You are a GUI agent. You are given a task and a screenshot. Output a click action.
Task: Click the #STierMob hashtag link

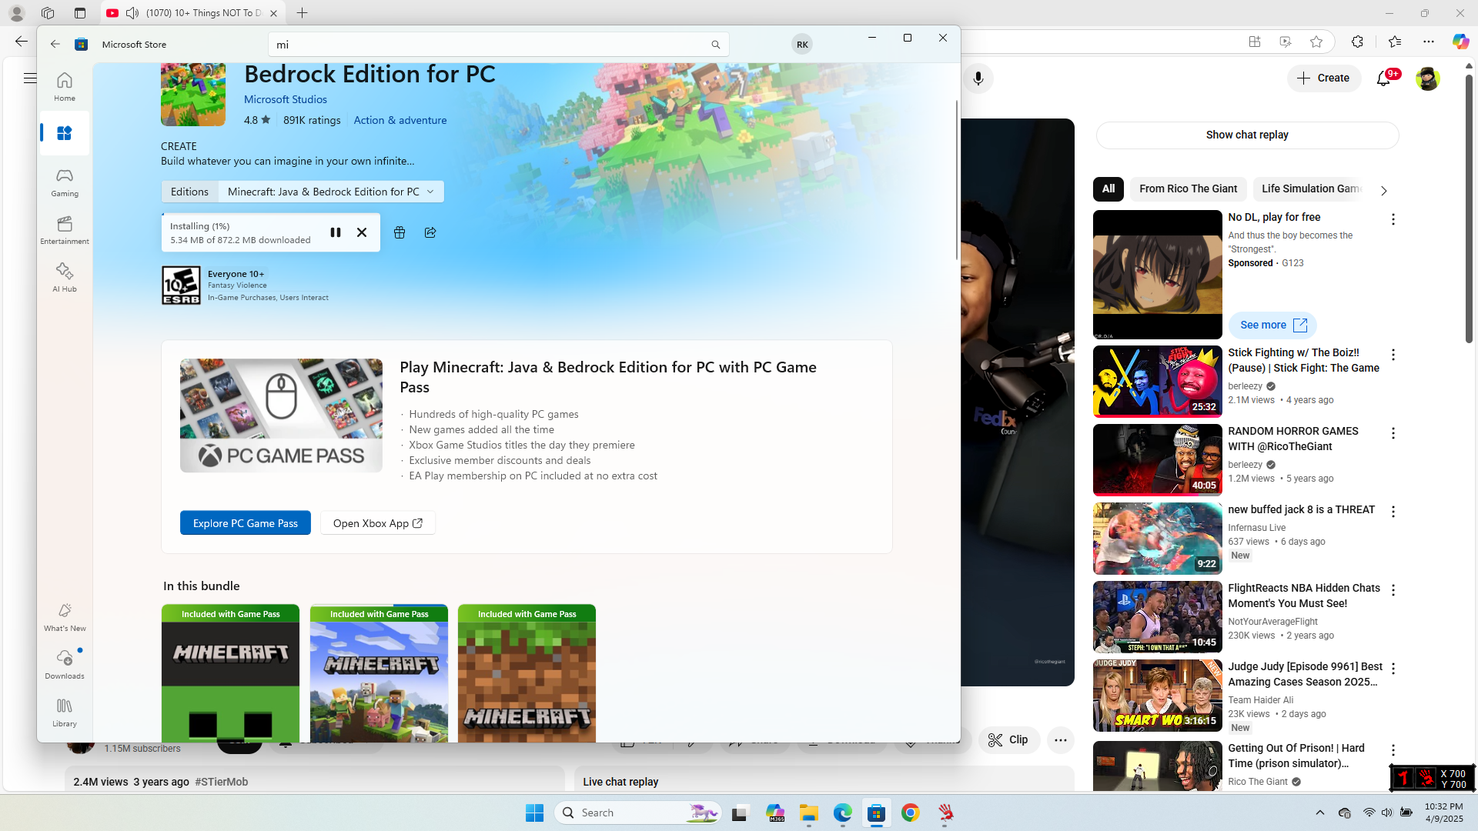(x=222, y=782)
